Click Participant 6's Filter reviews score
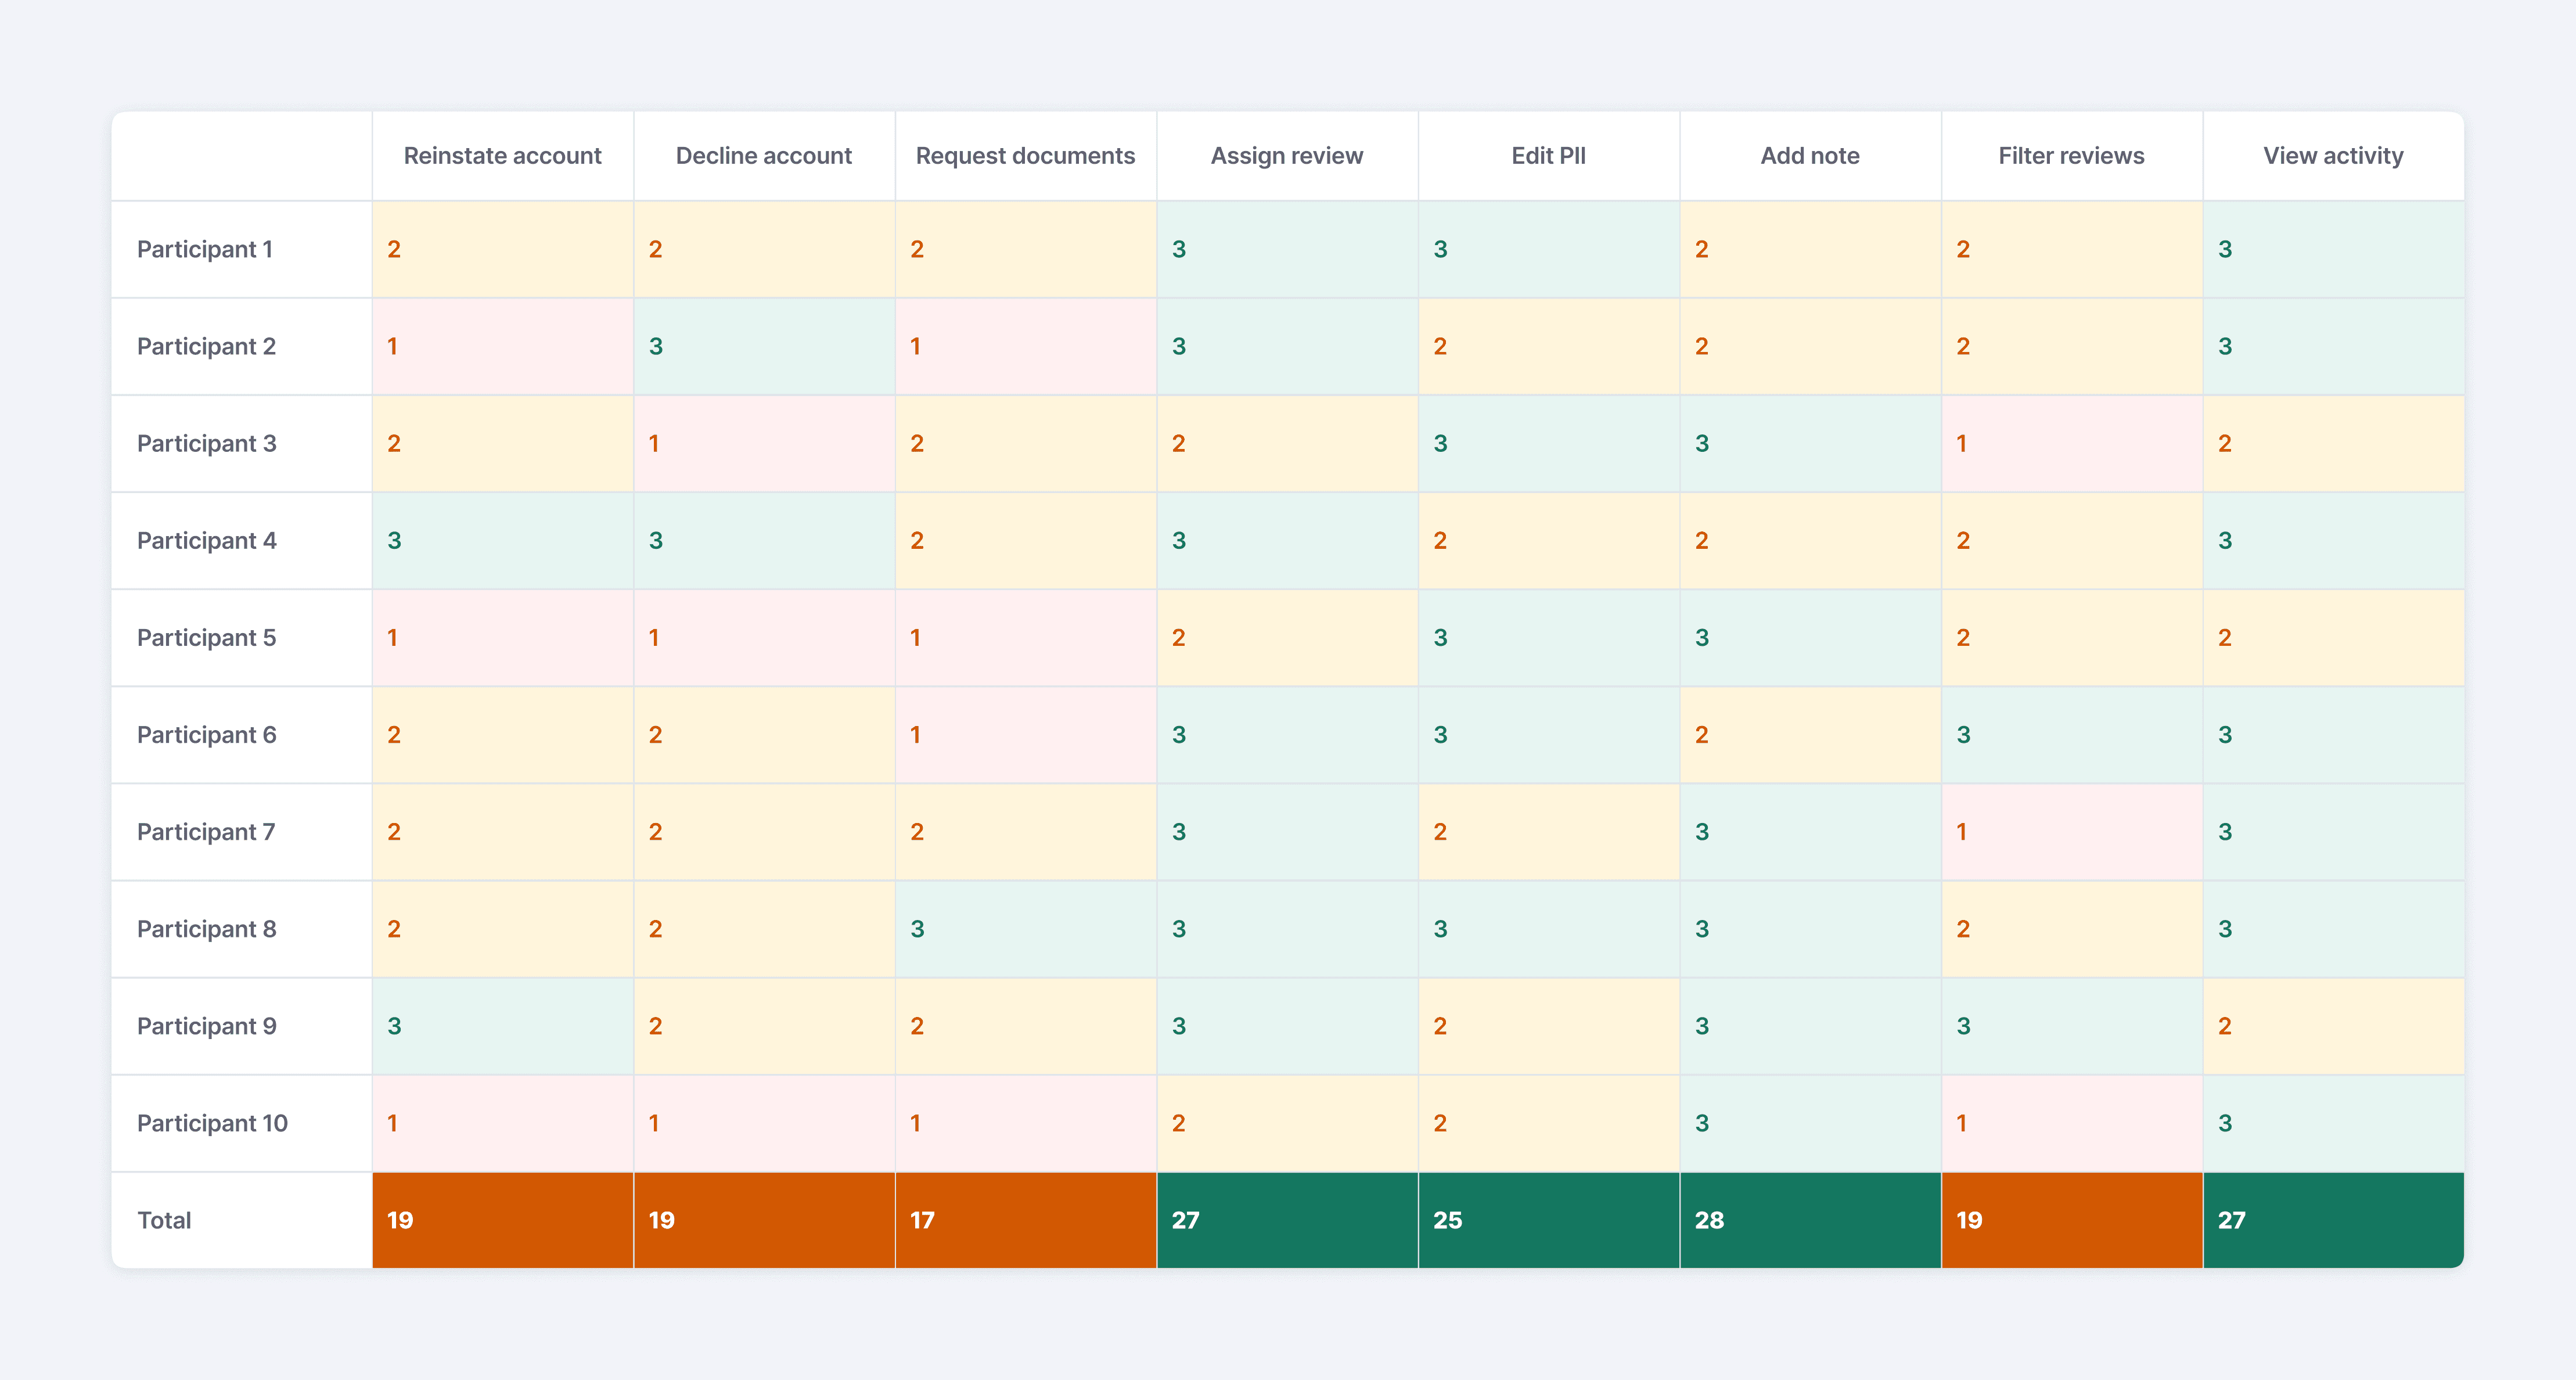The width and height of the screenshot is (2576, 1380). (x=1963, y=735)
